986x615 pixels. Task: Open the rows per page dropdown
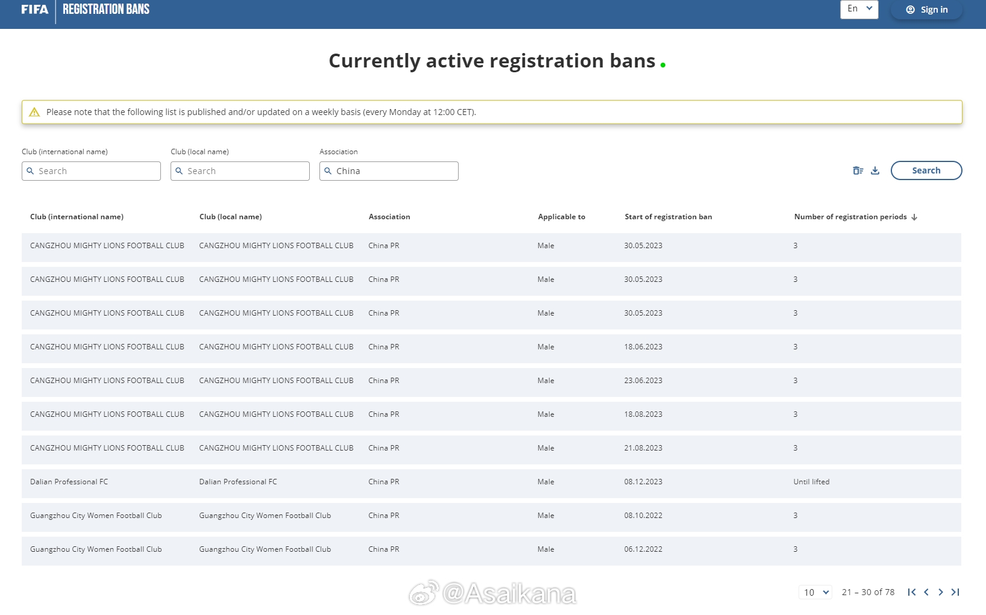click(x=815, y=592)
